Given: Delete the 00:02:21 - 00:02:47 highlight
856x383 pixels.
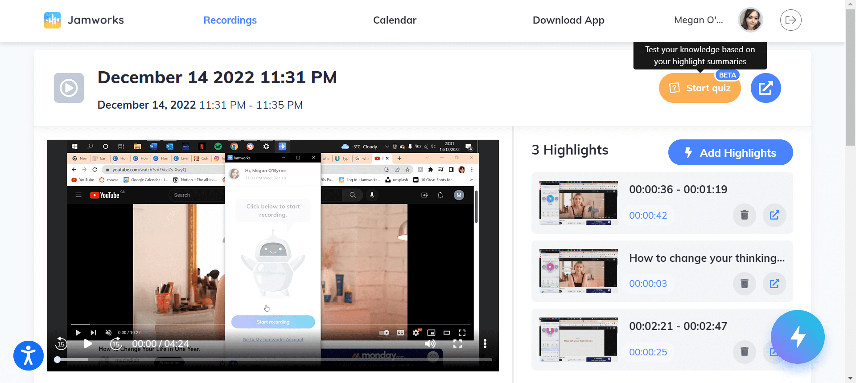Looking at the screenshot, I should [x=744, y=352].
